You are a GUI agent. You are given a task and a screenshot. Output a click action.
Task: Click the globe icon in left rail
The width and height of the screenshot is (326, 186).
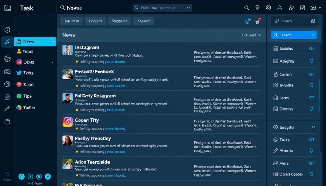click(7, 84)
